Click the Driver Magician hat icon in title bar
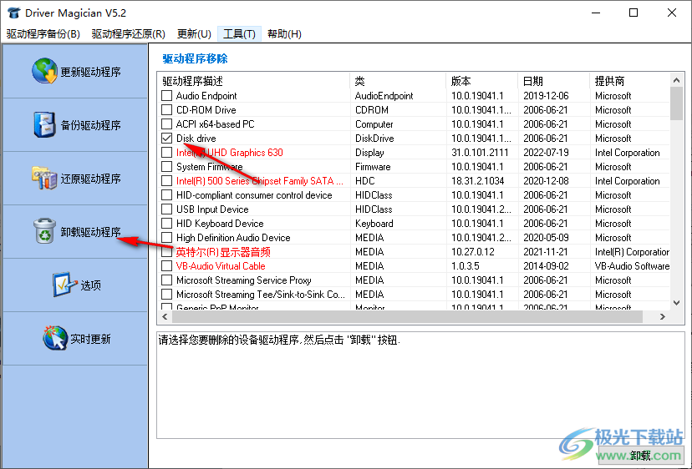 pos(13,13)
